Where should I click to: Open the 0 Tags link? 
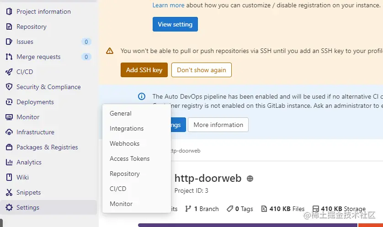tap(240, 209)
